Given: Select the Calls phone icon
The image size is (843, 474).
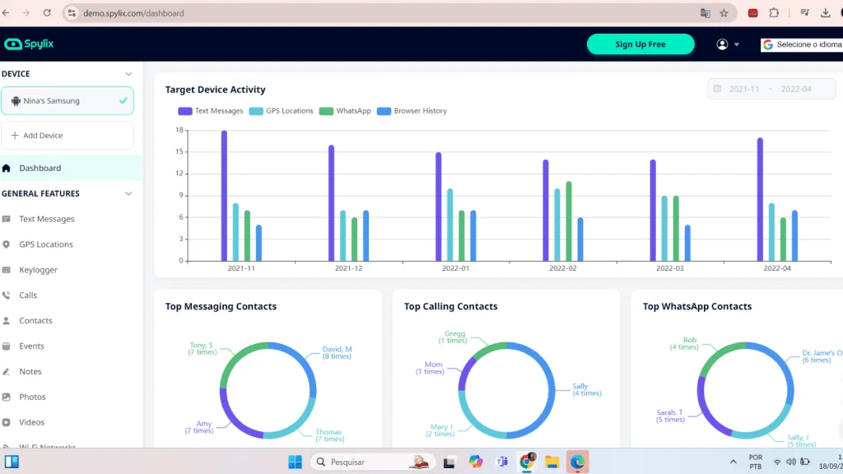Looking at the screenshot, I should click(7, 295).
